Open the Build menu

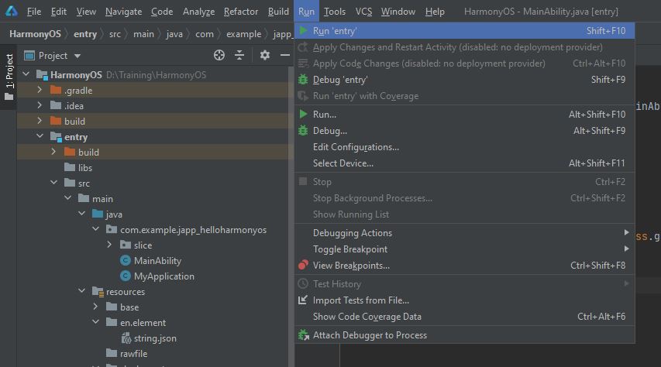point(278,12)
